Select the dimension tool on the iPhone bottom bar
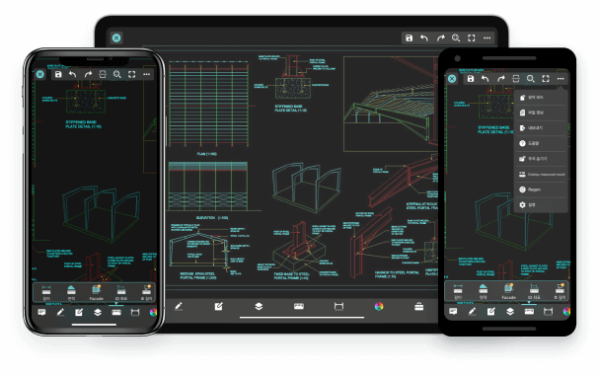The width and height of the screenshot is (599, 376). pos(135,312)
